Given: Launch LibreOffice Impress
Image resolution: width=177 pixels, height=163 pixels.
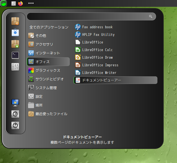Looking at the screenshot, I should tap(115, 65).
